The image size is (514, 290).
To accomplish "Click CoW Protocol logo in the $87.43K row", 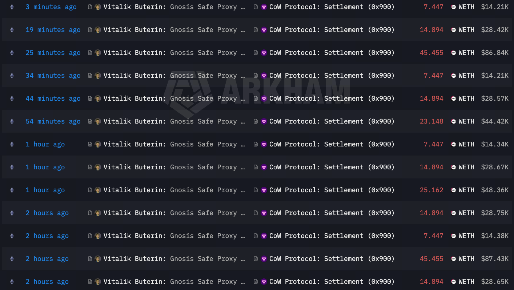I will click(x=264, y=259).
